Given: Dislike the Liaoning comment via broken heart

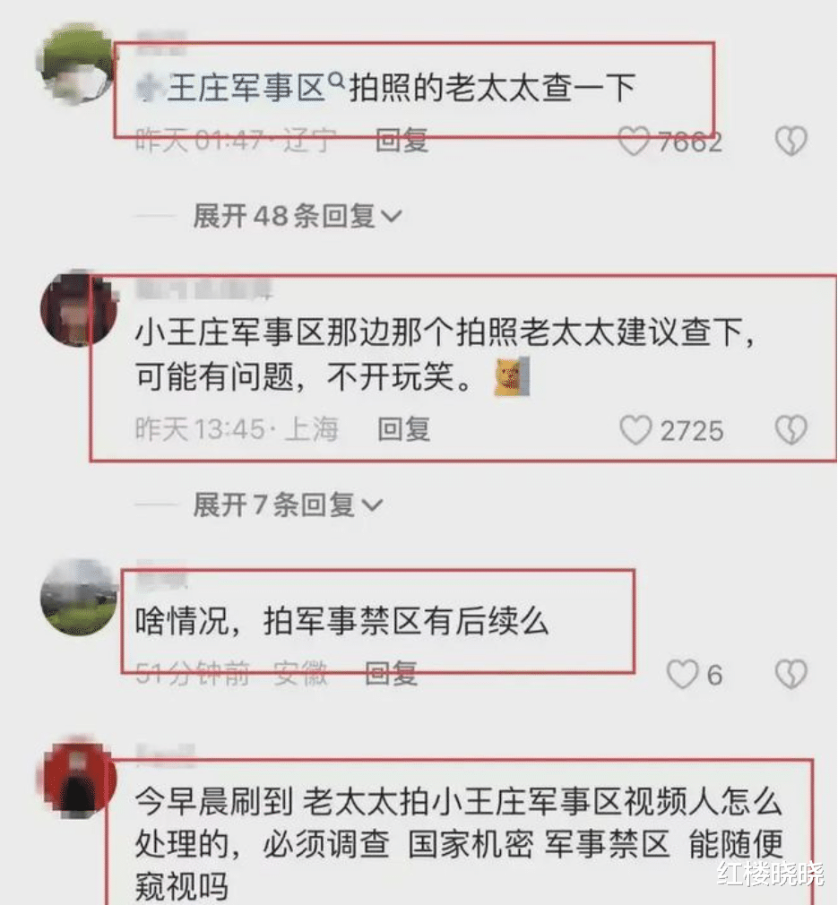Looking at the screenshot, I should pos(790,142).
